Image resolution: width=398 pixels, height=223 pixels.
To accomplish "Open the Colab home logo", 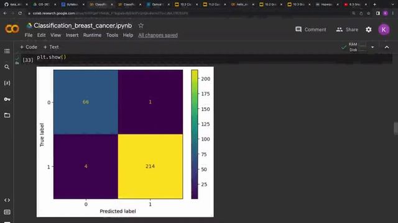I will point(12,29).
